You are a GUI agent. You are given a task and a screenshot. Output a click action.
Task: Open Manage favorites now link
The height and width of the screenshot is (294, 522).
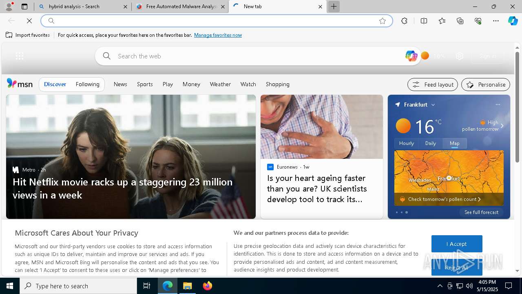pos(218,35)
